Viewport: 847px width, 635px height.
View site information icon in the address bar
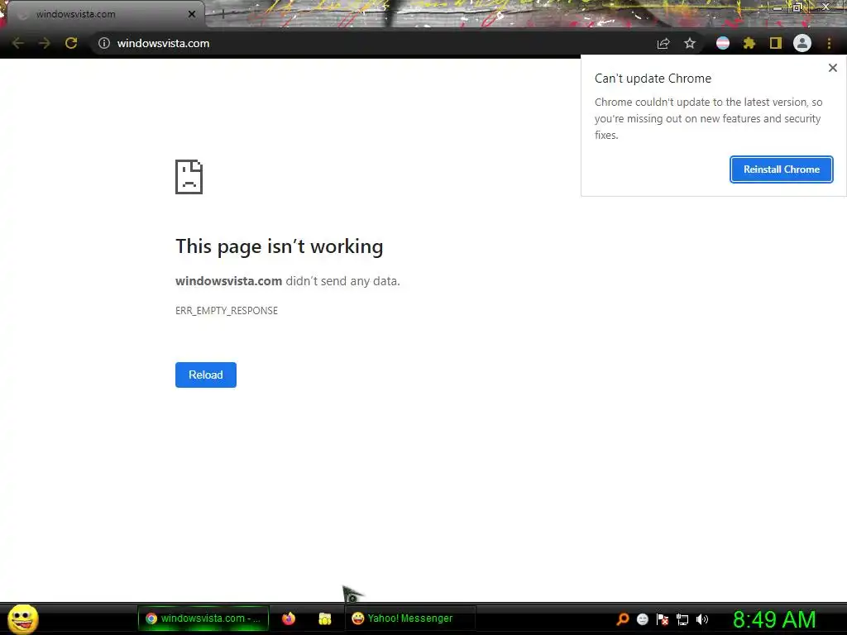tap(104, 43)
